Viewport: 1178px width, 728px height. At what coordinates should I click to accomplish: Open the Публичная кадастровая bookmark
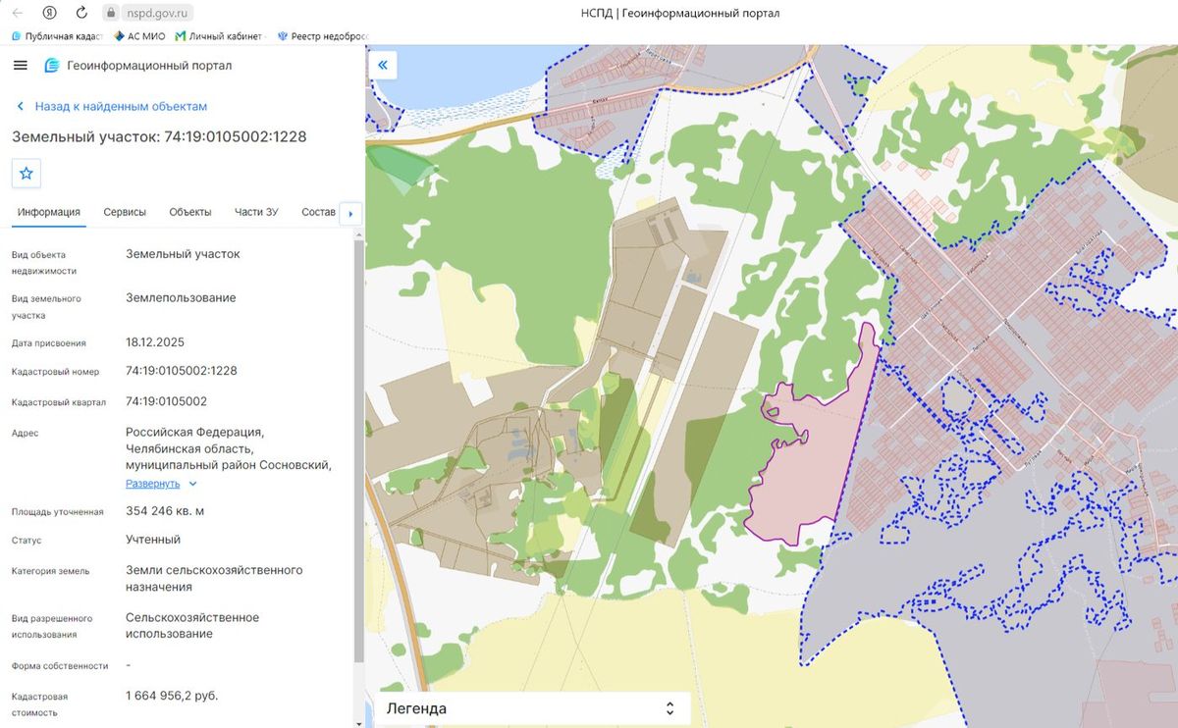click(x=55, y=36)
